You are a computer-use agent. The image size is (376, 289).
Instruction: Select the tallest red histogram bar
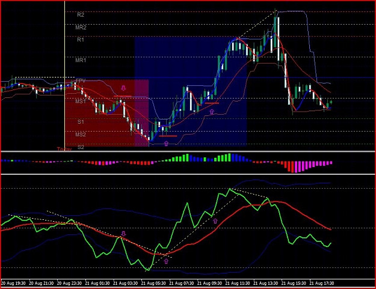pos(292,167)
